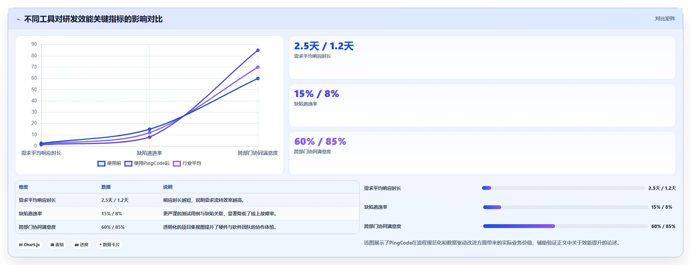Viewport: 691px width, 265px height.
Task: Click the 缺陷逃逸率 x-axis label on chart
Action: [x=149, y=153]
